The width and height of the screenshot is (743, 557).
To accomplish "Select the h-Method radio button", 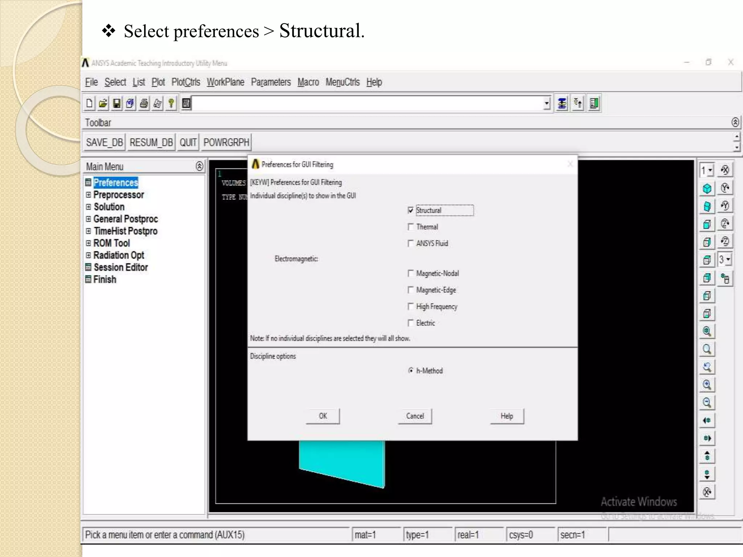I will point(410,371).
